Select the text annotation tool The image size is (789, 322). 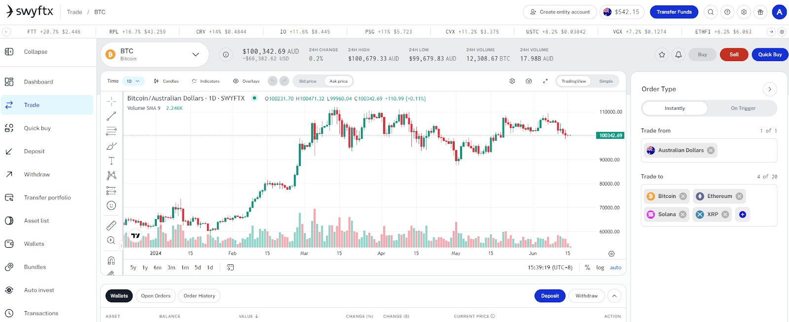tap(111, 161)
